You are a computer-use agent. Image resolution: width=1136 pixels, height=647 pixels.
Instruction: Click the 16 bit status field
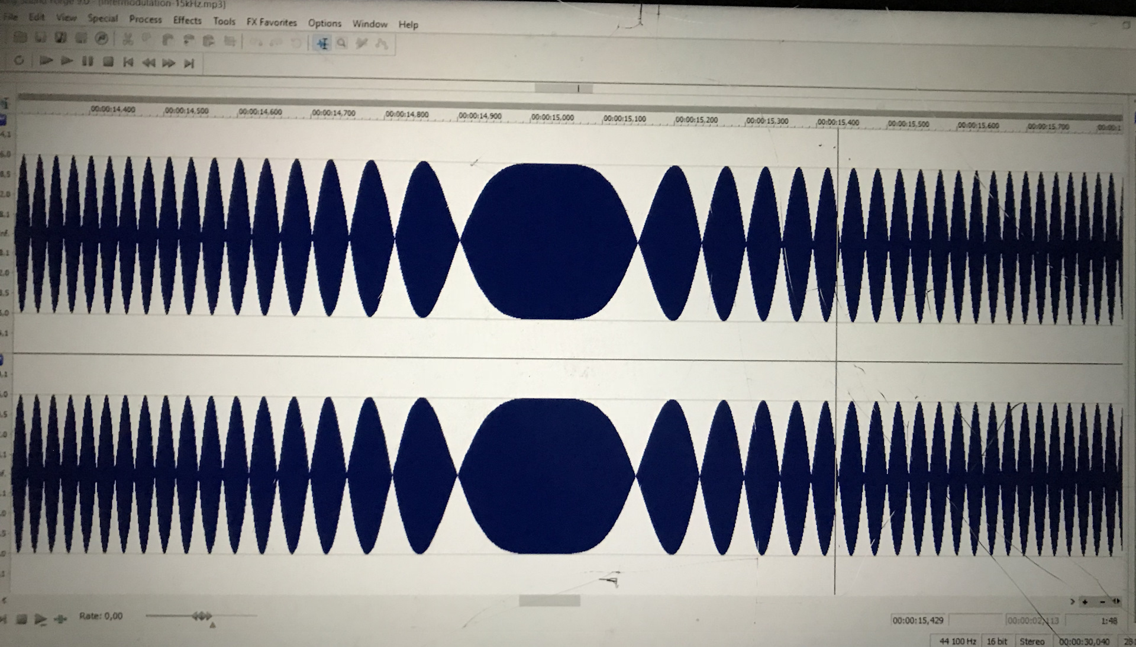pyautogui.click(x=997, y=641)
